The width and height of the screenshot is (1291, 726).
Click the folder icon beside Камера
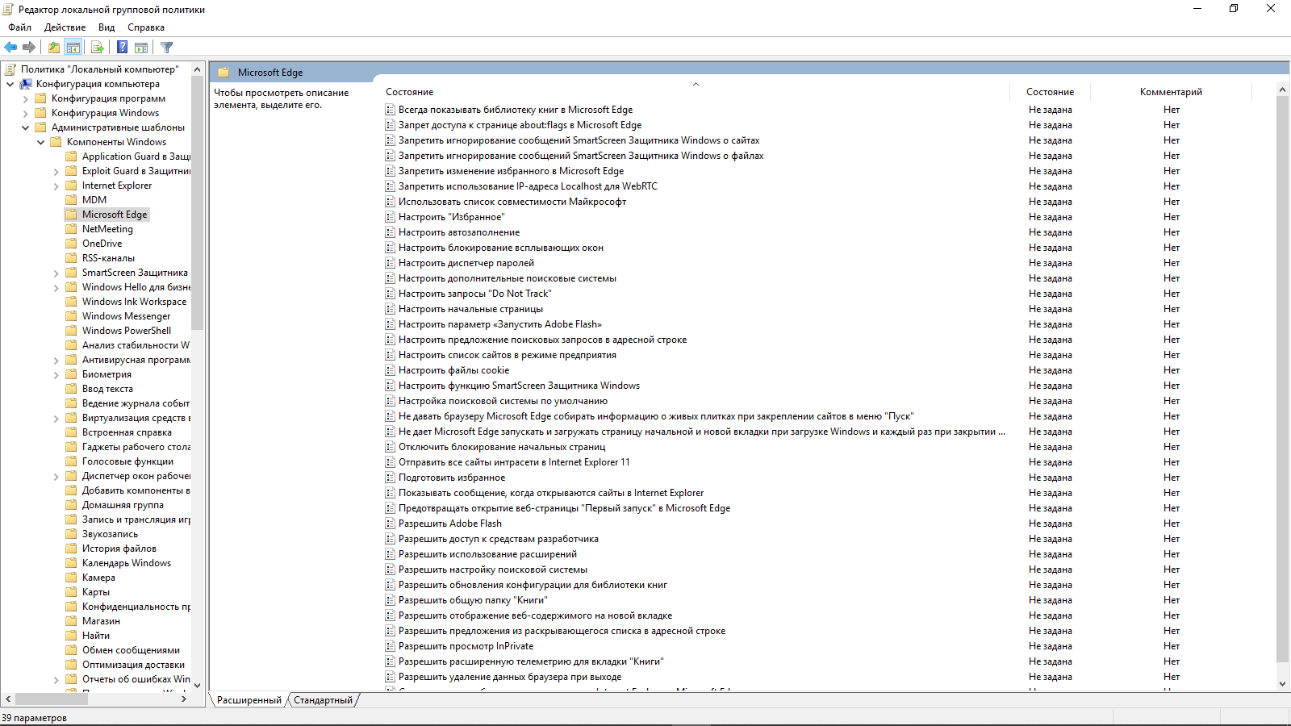tap(72, 578)
